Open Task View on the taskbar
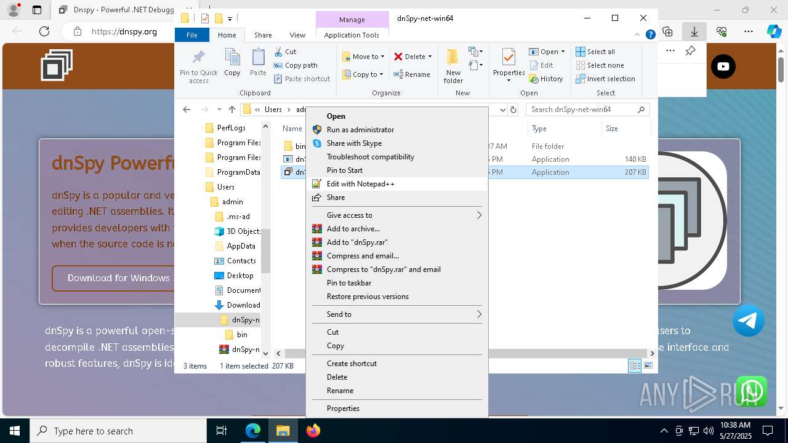788x443 pixels. (x=222, y=431)
